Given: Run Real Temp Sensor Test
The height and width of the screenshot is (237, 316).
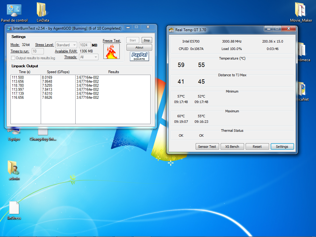Looking at the screenshot, I should point(207,147).
